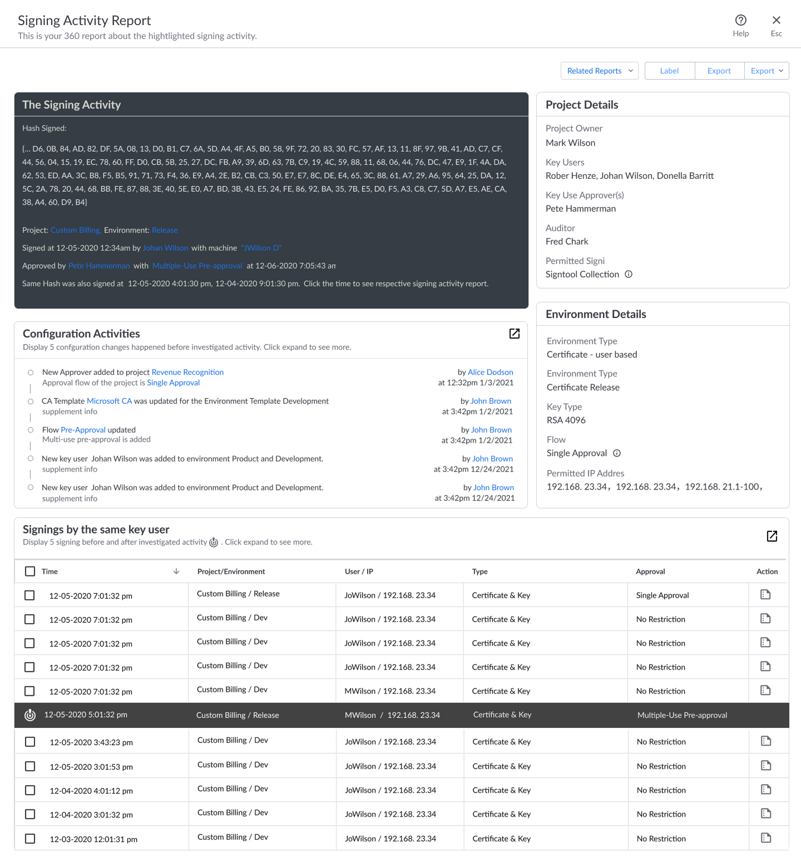Expand Configuration Activities in new window
This screenshot has width=801, height=866.
click(x=515, y=334)
